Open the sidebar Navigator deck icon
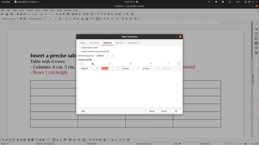This screenshot has height=145, width=259. click(x=256, y=48)
